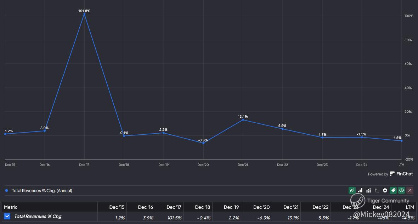This screenshot has width=418, height=224.
Task: Select the stacked bar chart icon
Action: click(368, 190)
